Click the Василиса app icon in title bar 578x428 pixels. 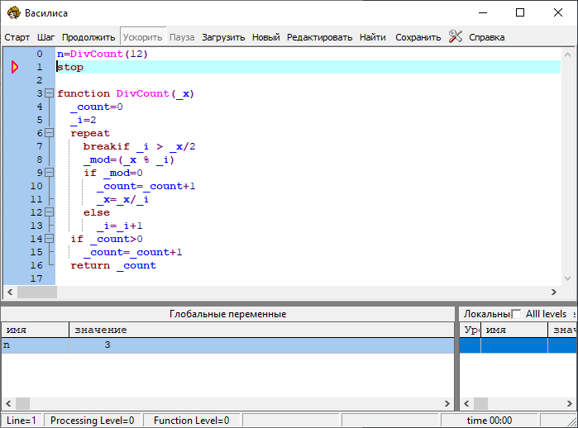[12, 12]
